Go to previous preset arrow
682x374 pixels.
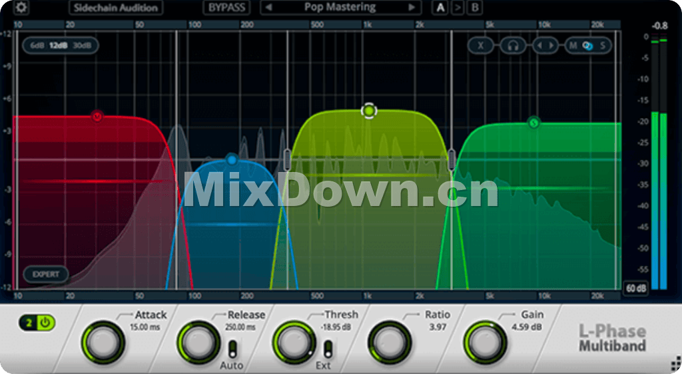268,7
